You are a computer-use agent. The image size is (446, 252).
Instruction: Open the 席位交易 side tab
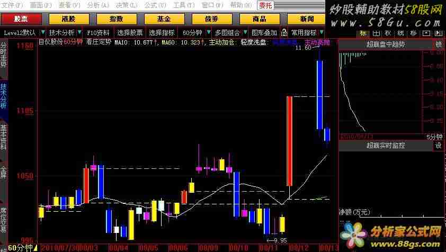tap(3, 220)
